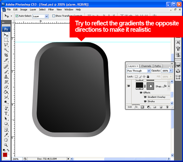Select the Clone Stamp tool
This screenshot has width=183, height=162.
coord(6,77)
